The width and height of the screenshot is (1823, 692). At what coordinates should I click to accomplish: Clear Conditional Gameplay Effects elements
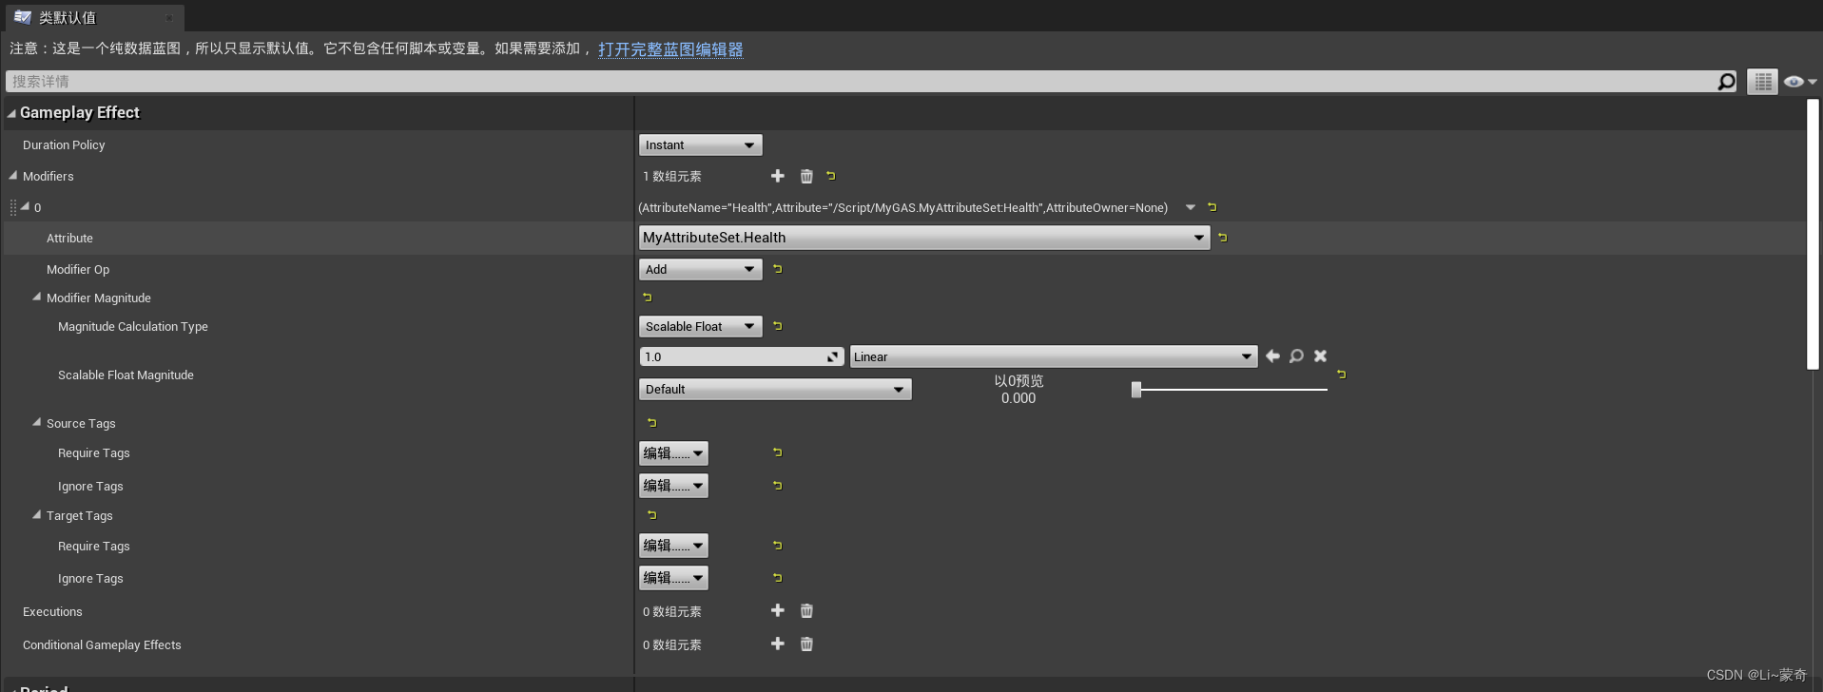point(806,644)
